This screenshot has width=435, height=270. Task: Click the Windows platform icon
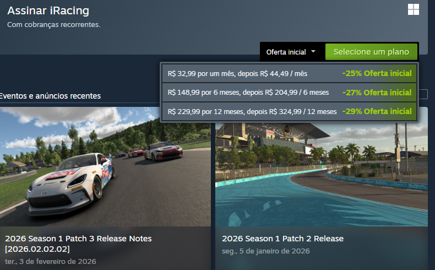(414, 9)
